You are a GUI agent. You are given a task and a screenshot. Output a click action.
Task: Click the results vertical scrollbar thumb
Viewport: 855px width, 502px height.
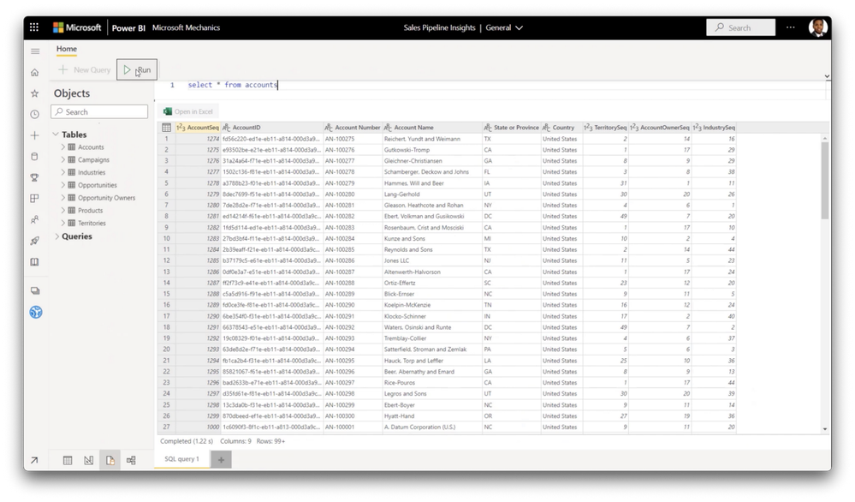click(x=824, y=180)
